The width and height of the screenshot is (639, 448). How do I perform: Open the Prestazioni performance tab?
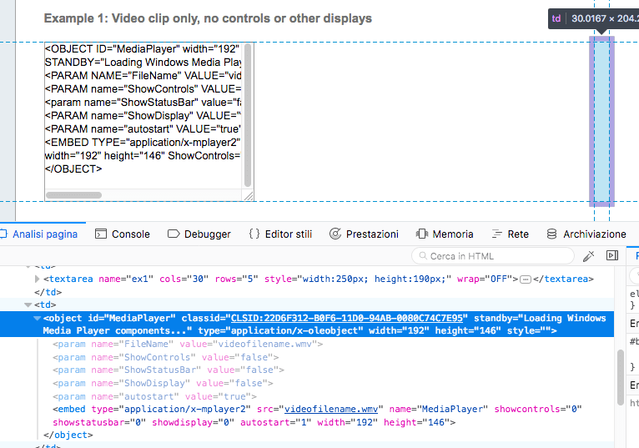pyautogui.click(x=364, y=234)
